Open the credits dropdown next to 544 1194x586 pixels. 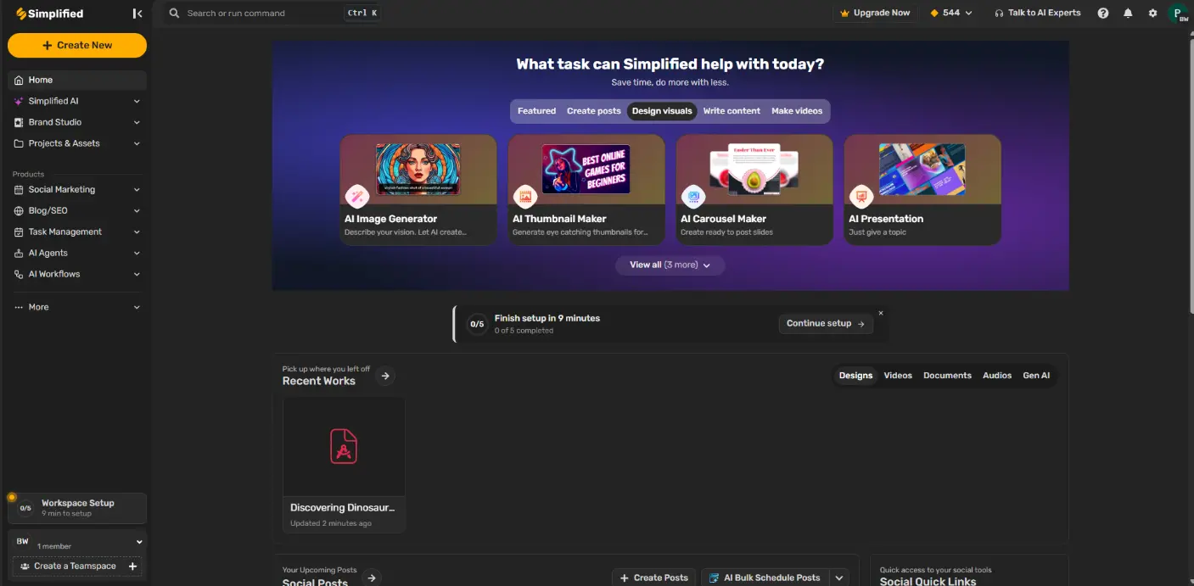point(967,13)
